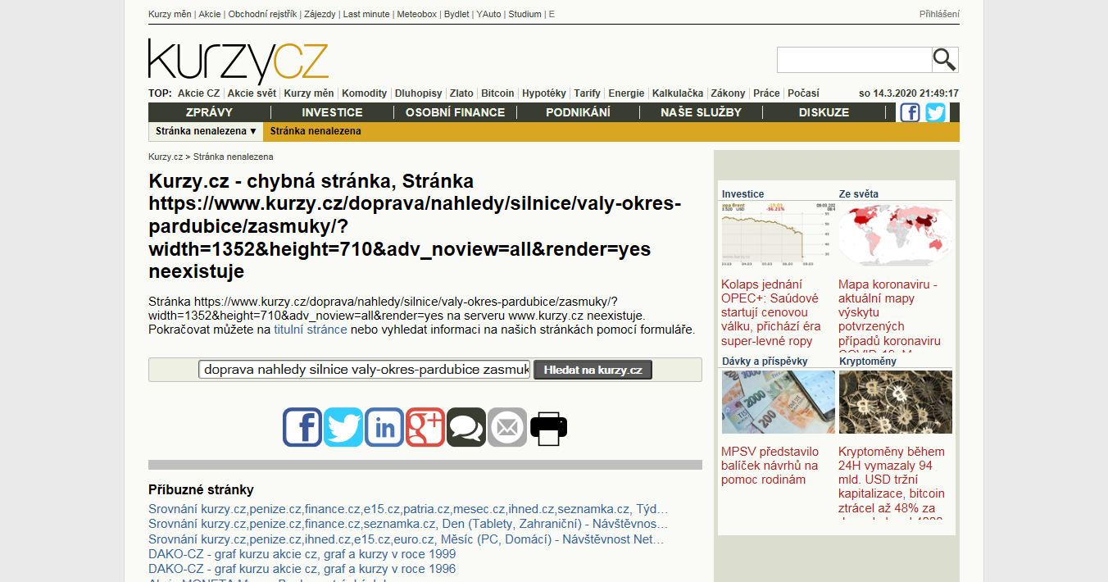Open the Zájezdy top link

(x=320, y=14)
